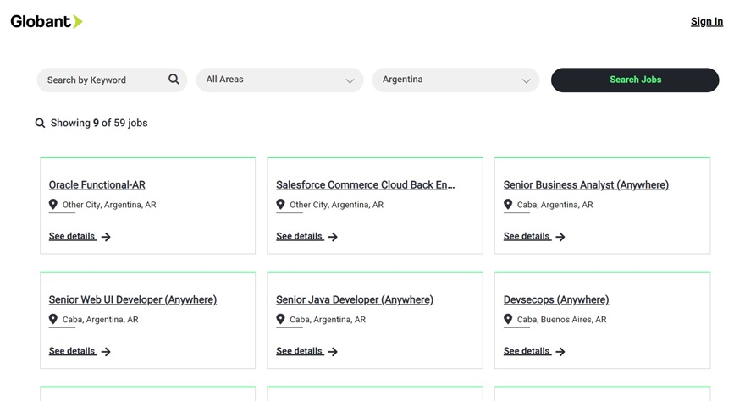Open the Argentina country dropdown
The width and height of the screenshot is (745, 401).
pos(455,80)
